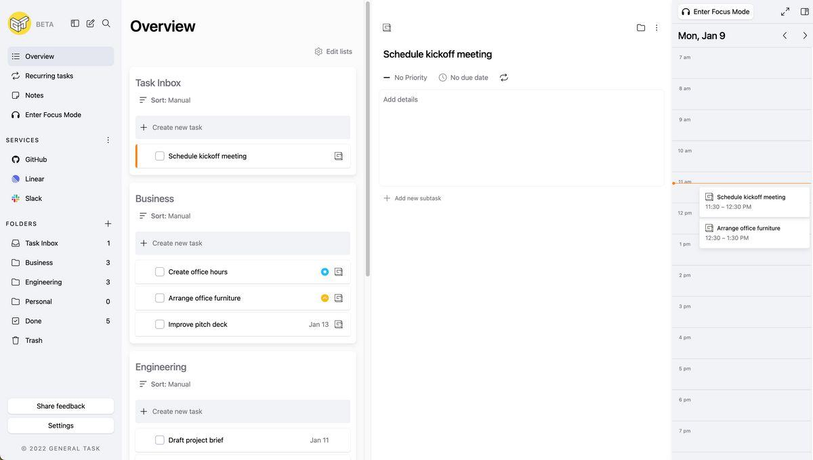This screenshot has width=813, height=460.
Task: Mark Create office hours as complete
Action: (160, 272)
